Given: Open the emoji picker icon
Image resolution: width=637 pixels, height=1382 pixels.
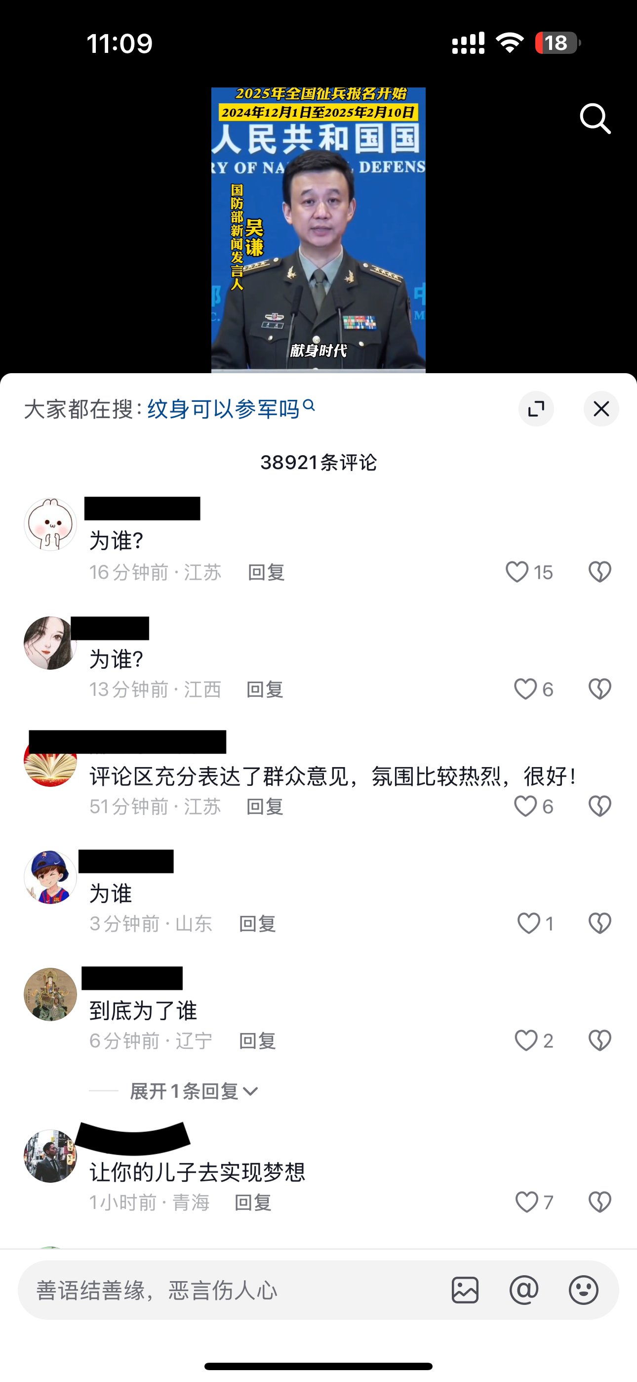Looking at the screenshot, I should pos(583,1290).
